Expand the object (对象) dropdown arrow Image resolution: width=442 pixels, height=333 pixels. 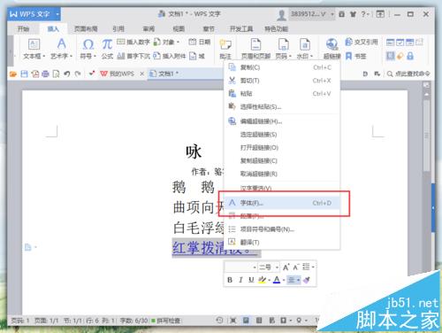[x=178, y=43]
